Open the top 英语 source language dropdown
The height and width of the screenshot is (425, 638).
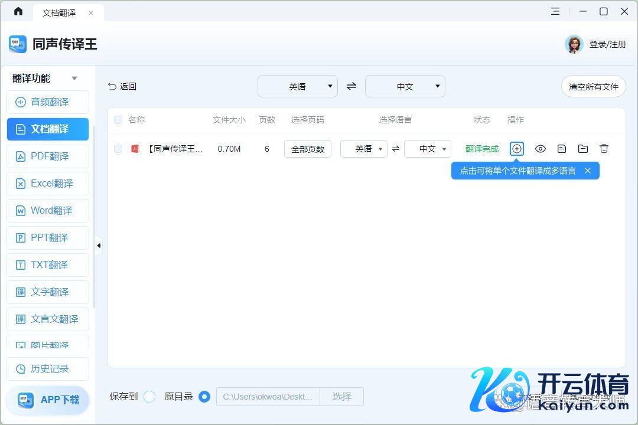click(x=298, y=86)
